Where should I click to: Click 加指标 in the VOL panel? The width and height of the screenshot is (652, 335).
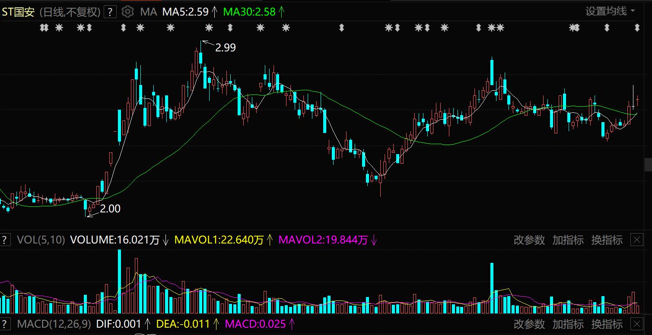click(x=568, y=240)
